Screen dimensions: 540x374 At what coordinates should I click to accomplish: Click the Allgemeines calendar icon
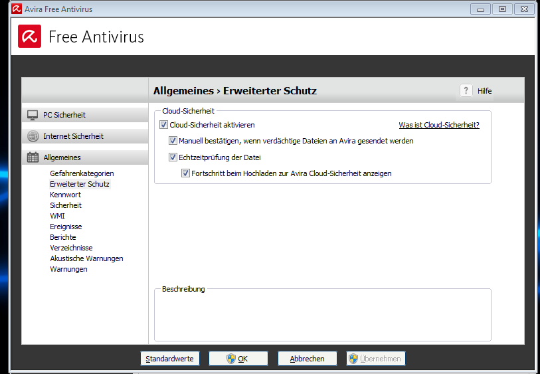point(33,157)
